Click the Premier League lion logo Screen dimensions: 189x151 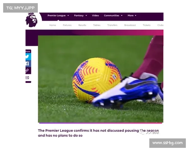[x=31, y=20]
